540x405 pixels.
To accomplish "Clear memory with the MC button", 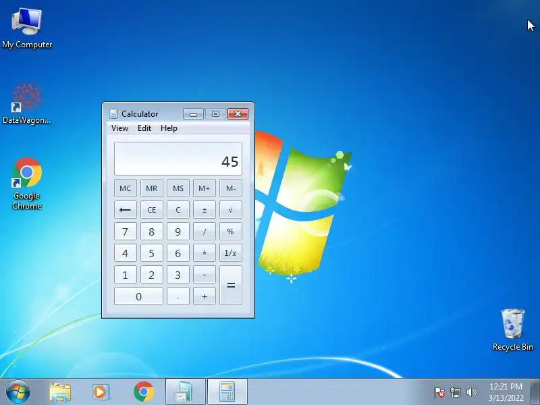I will pyautogui.click(x=126, y=188).
